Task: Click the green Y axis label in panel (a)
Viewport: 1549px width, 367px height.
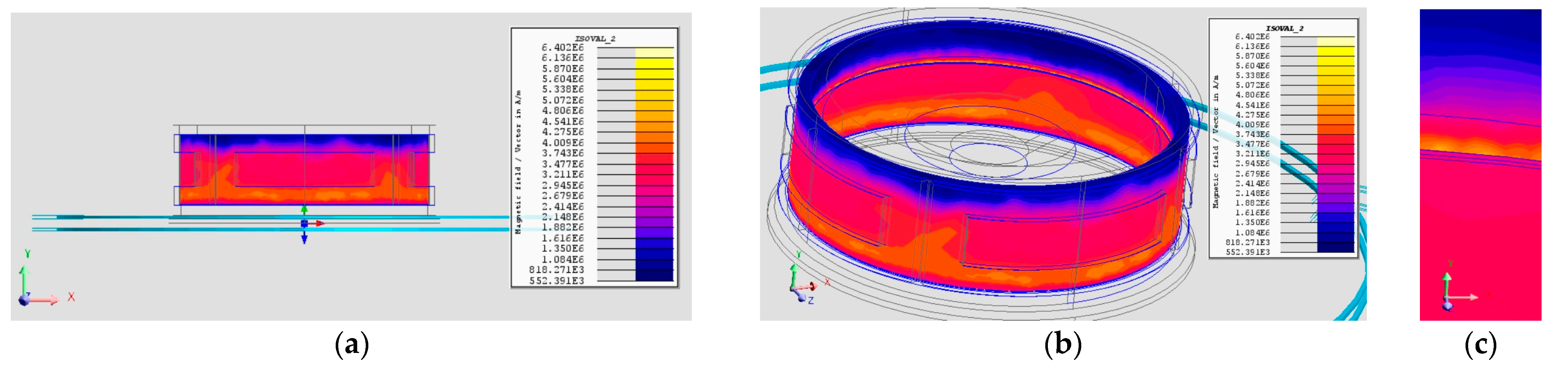Action: [27, 253]
